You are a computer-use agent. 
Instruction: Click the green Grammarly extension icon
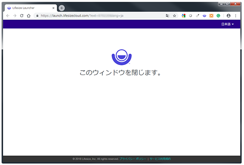pyautogui.click(x=218, y=16)
